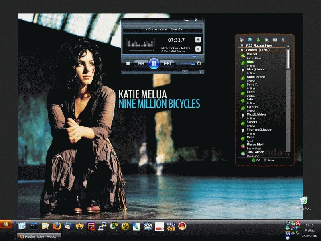
Task: Click the double down chevron in the contact list
Action: (x=288, y=155)
